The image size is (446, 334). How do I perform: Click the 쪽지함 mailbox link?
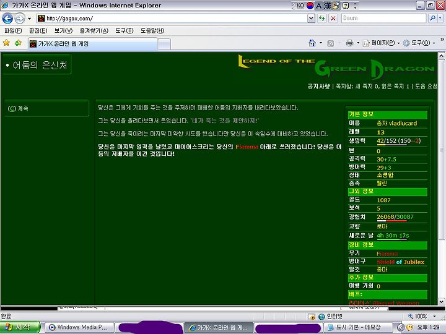tap(372, 86)
